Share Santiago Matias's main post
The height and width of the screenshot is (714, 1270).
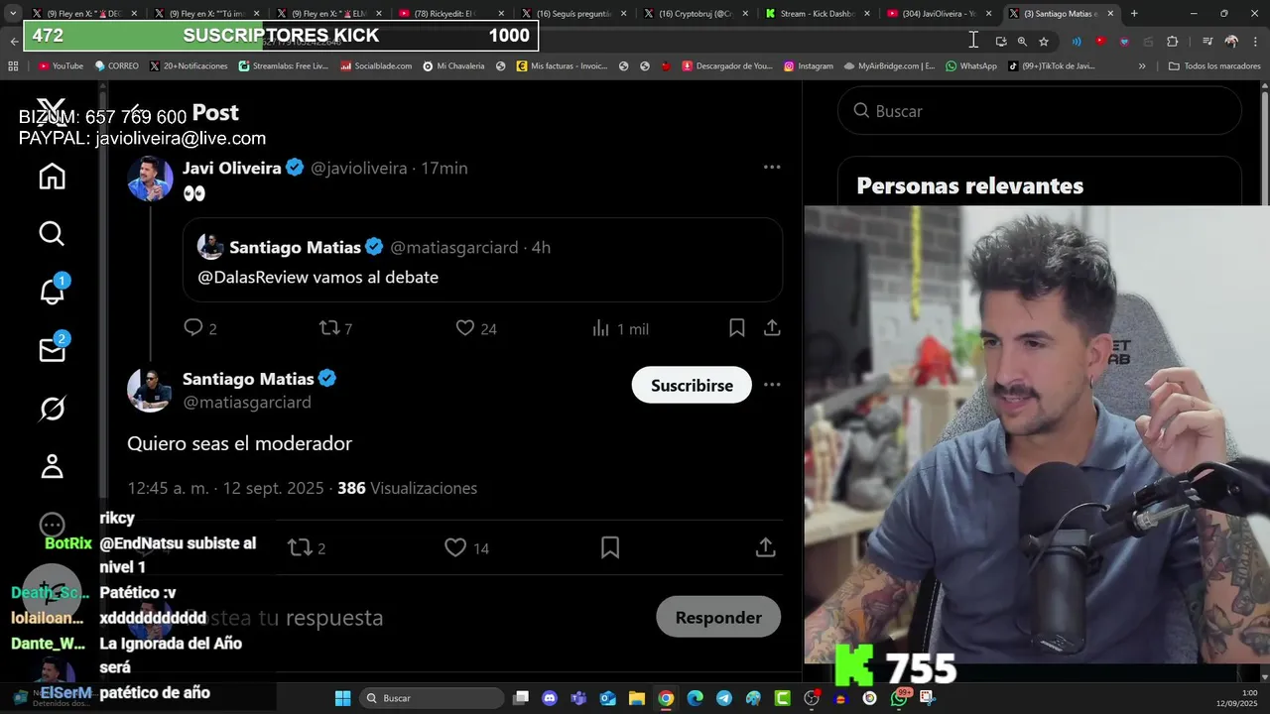(x=765, y=547)
